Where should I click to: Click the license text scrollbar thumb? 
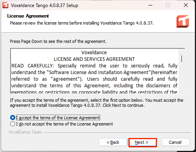pos(182,58)
